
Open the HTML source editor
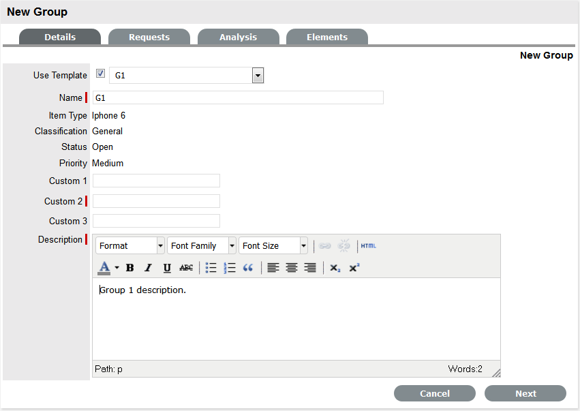point(368,246)
